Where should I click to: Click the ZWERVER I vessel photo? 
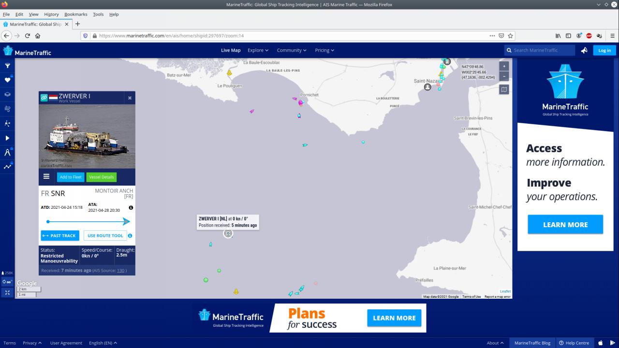[87, 137]
